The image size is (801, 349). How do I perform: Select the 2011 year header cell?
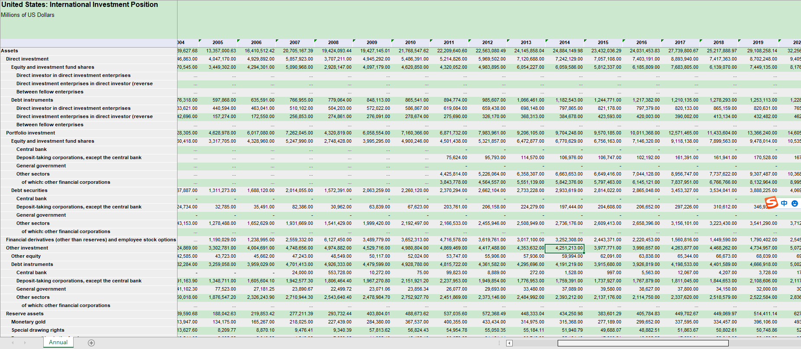pyautogui.click(x=449, y=42)
